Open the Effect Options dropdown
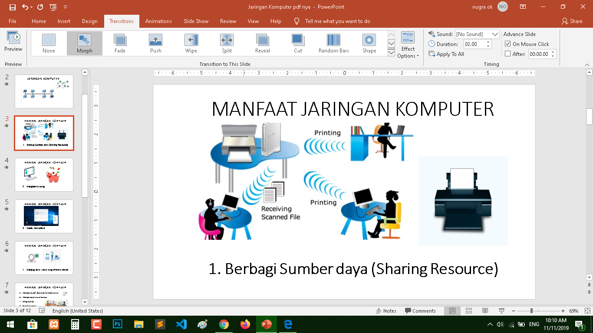 (x=408, y=43)
